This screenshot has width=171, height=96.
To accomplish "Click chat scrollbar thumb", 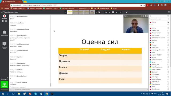I will tap(51, 85).
